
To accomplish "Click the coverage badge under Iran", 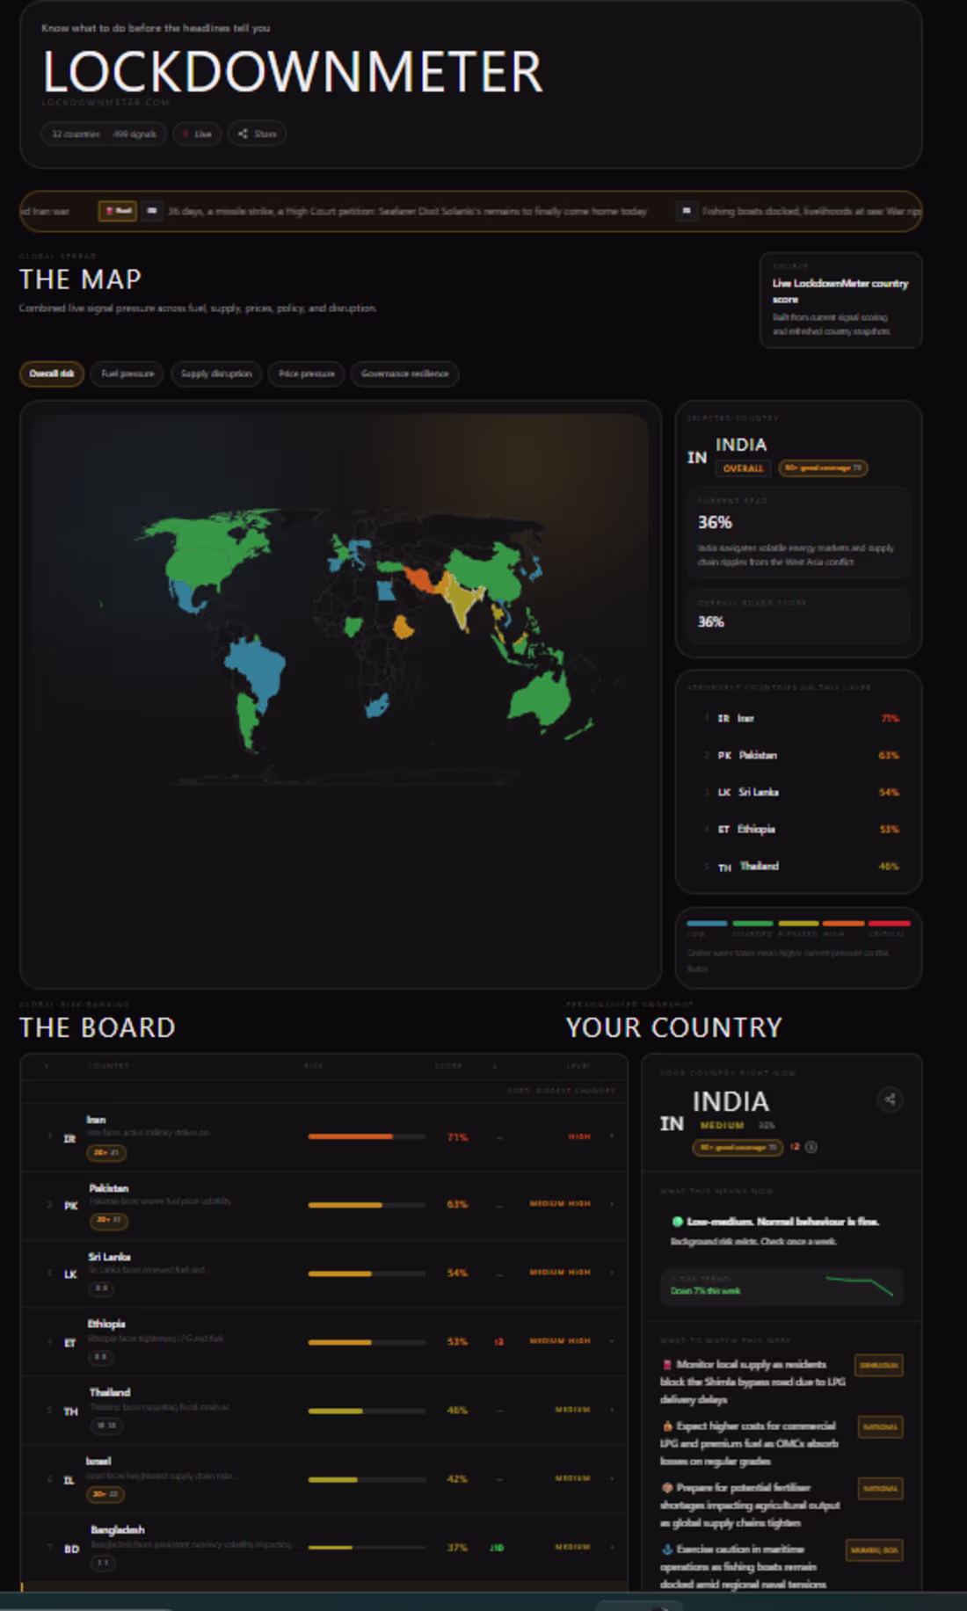I will 105,1152.
